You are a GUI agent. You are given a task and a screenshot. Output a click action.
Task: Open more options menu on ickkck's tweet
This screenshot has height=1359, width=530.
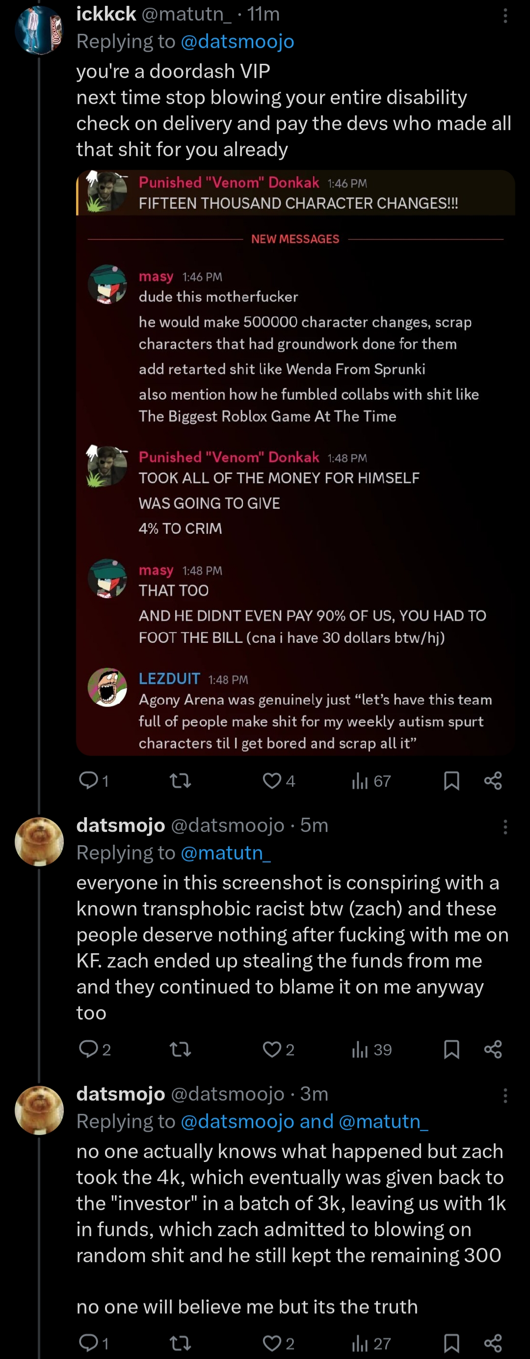point(505,16)
